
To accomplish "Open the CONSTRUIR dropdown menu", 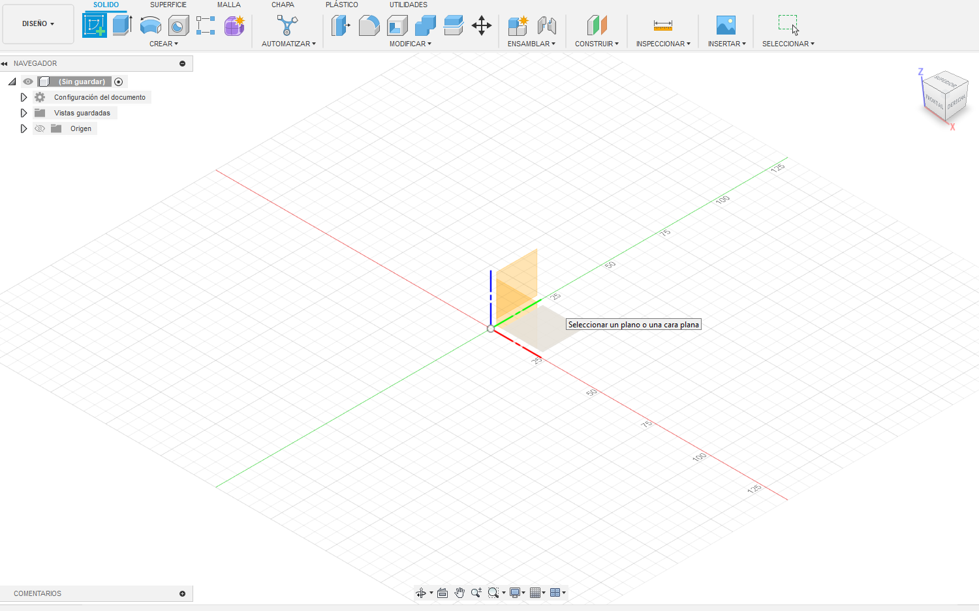I will 597,44.
